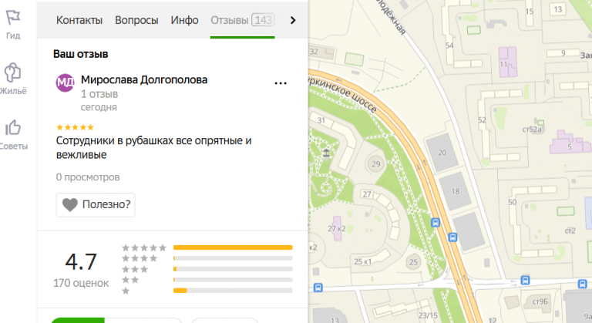
Task: Click the ст9Б building label
Action: 540,301
